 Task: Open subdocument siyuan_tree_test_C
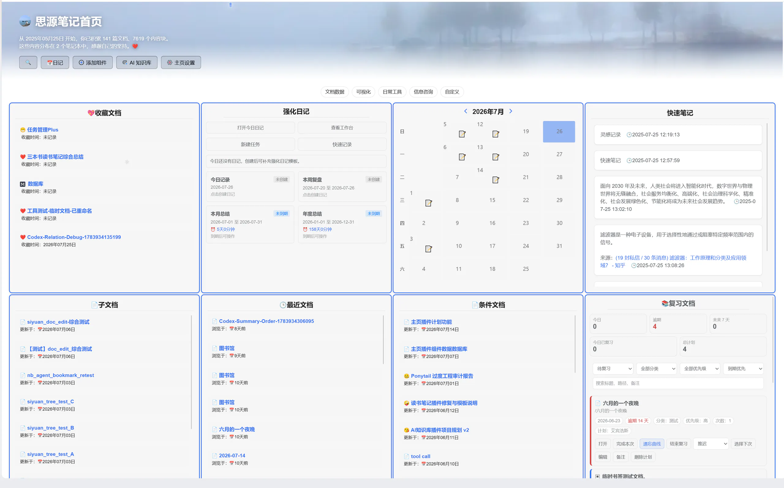(51, 402)
